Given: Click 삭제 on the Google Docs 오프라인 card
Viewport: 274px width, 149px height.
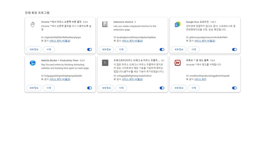Looking at the screenshot, I should (194, 50).
